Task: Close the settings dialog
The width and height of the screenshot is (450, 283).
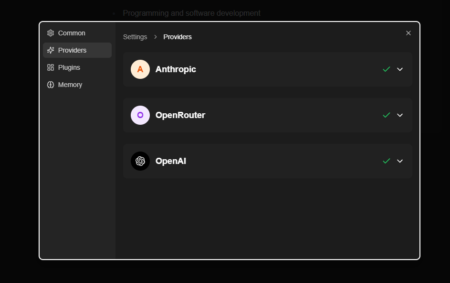Action: pyautogui.click(x=408, y=33)
